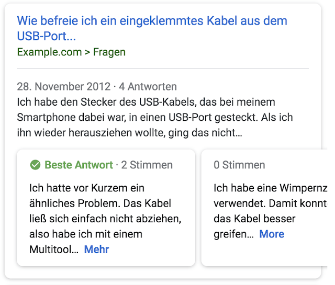This screenshot has height=285, width=335.
Task: Click the word 'greifen…' in the second answer
Action: [233, 234]
